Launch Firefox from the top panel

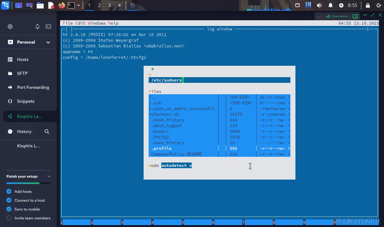(x=62, y=5)
